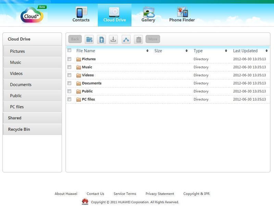Open Shared in sidebar

(x=32, y=118)
